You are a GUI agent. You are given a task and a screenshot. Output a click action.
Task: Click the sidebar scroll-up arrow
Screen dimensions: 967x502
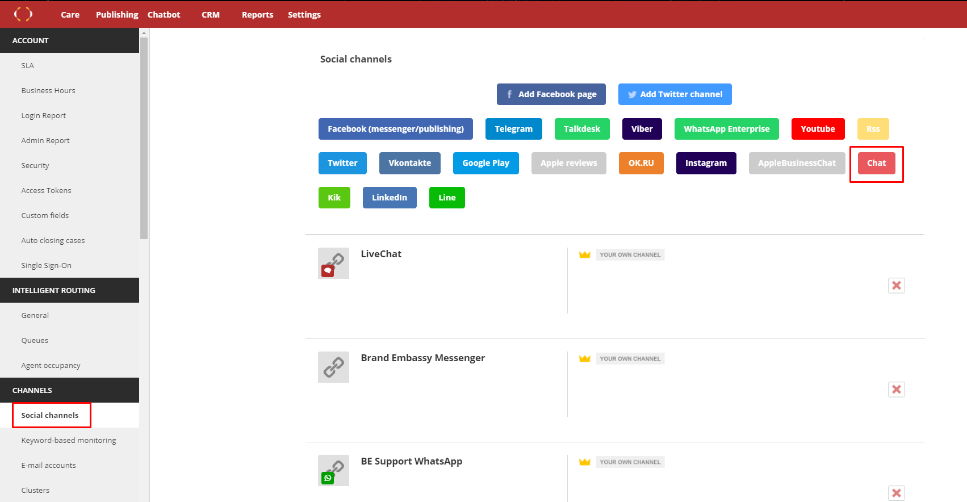coord(144,33)
